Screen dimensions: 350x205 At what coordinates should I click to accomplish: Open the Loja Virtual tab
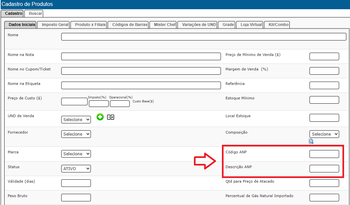(251, 25)
